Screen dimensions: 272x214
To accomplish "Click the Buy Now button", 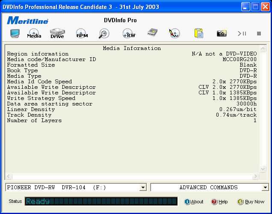I will [251, 202].
